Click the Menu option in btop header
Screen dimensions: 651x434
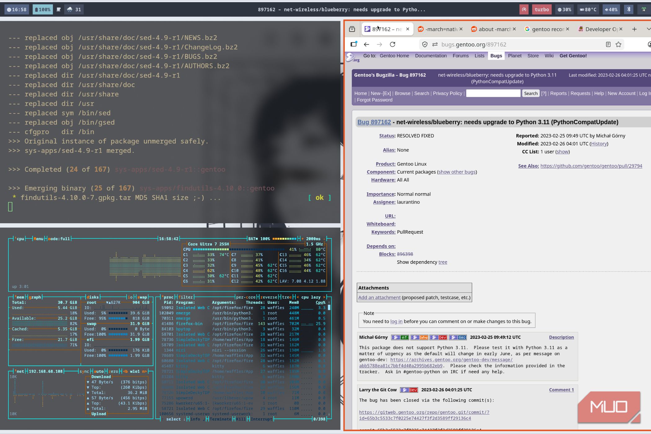tap(38, 239)
